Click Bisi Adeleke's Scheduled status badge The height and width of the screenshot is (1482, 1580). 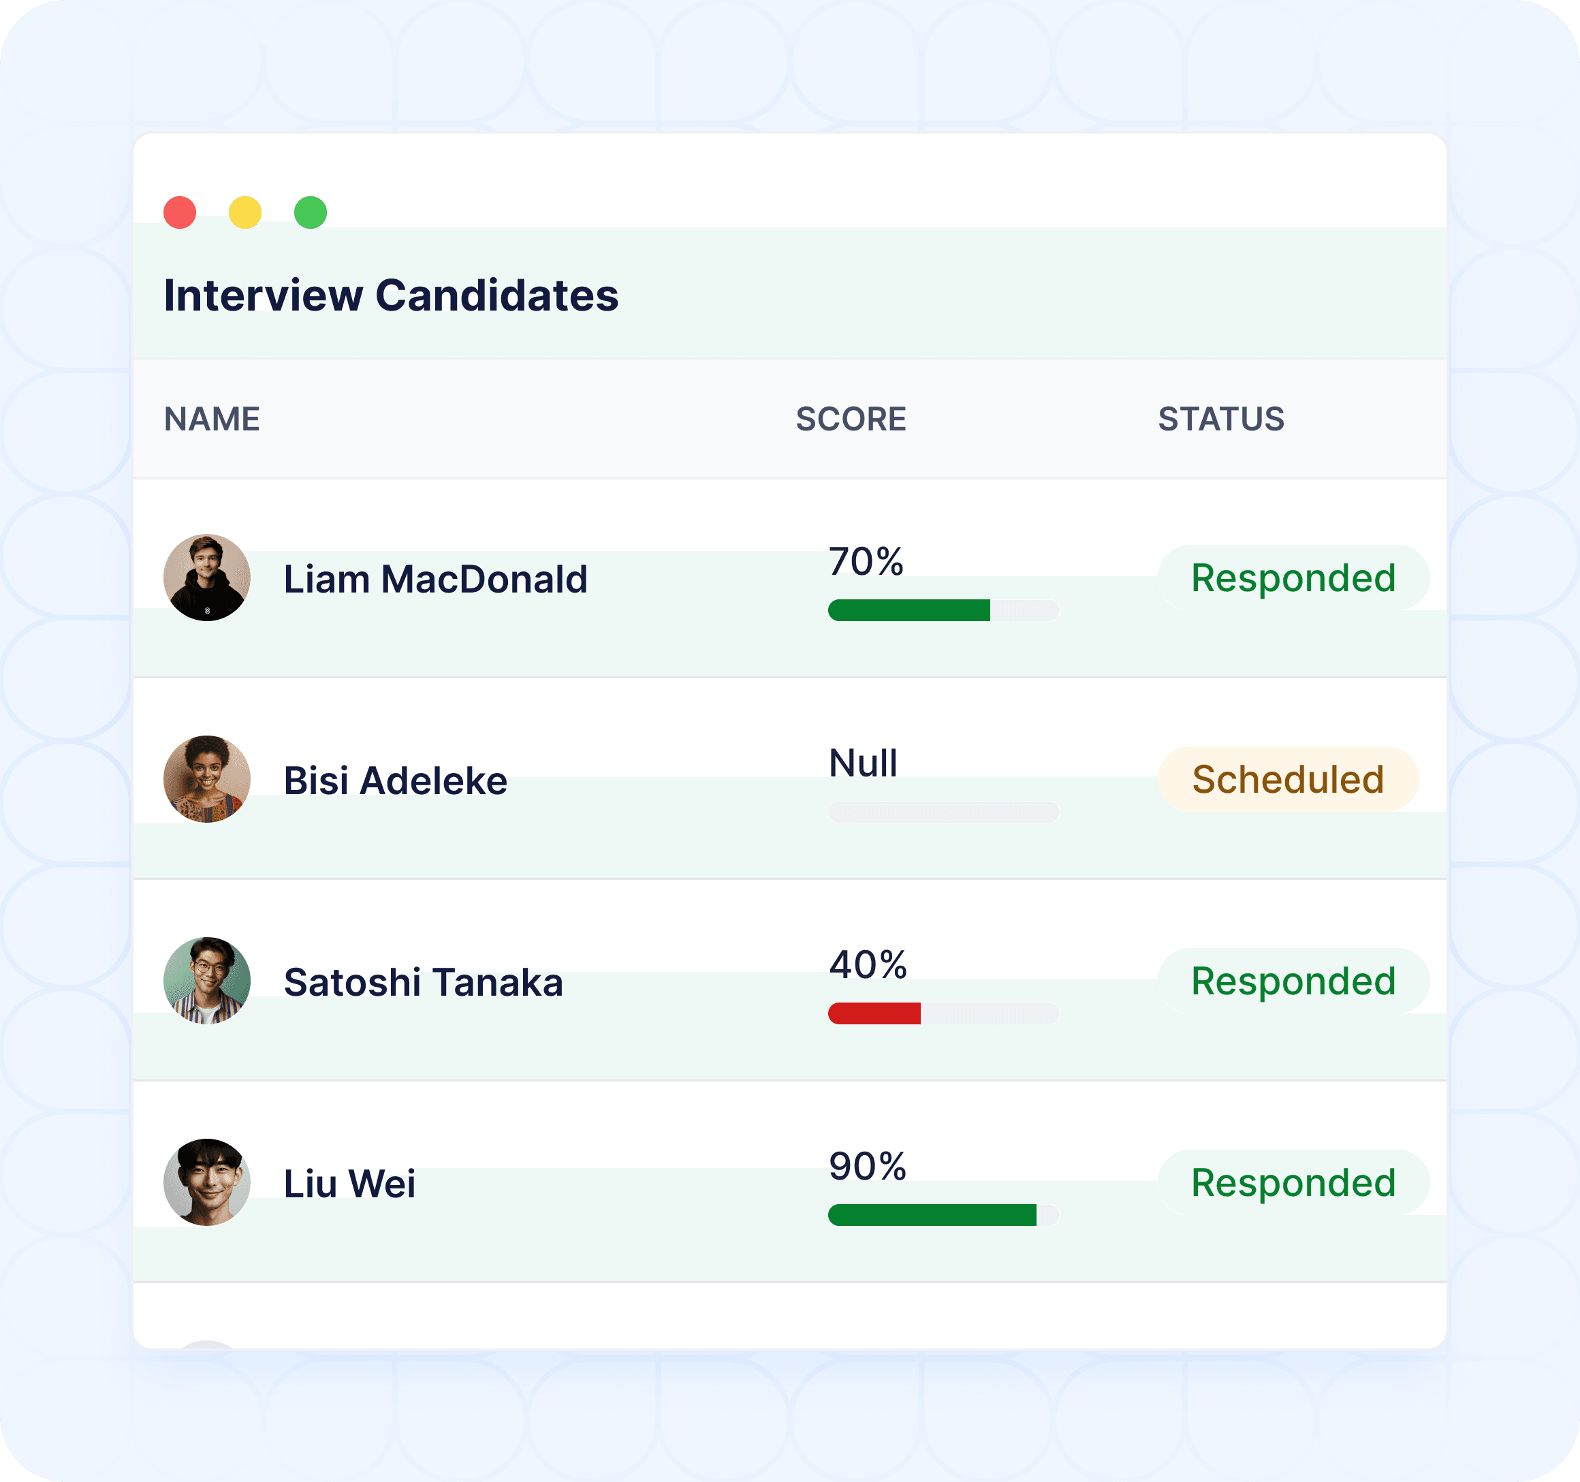click(1289, 778)
